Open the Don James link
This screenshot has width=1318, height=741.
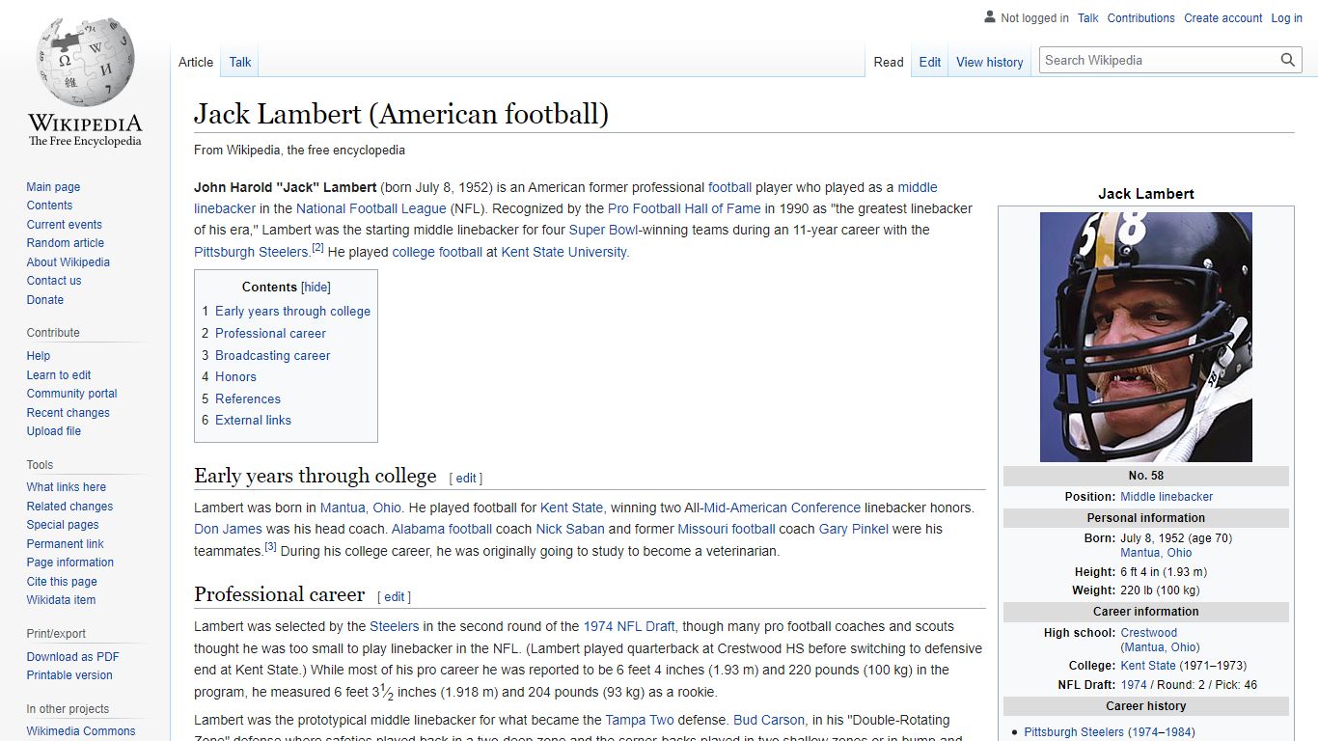[228, 530]
